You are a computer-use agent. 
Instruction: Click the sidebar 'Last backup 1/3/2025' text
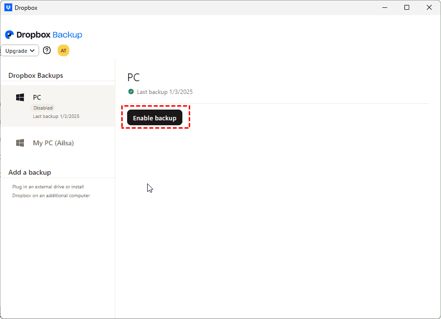coord(56,116)
